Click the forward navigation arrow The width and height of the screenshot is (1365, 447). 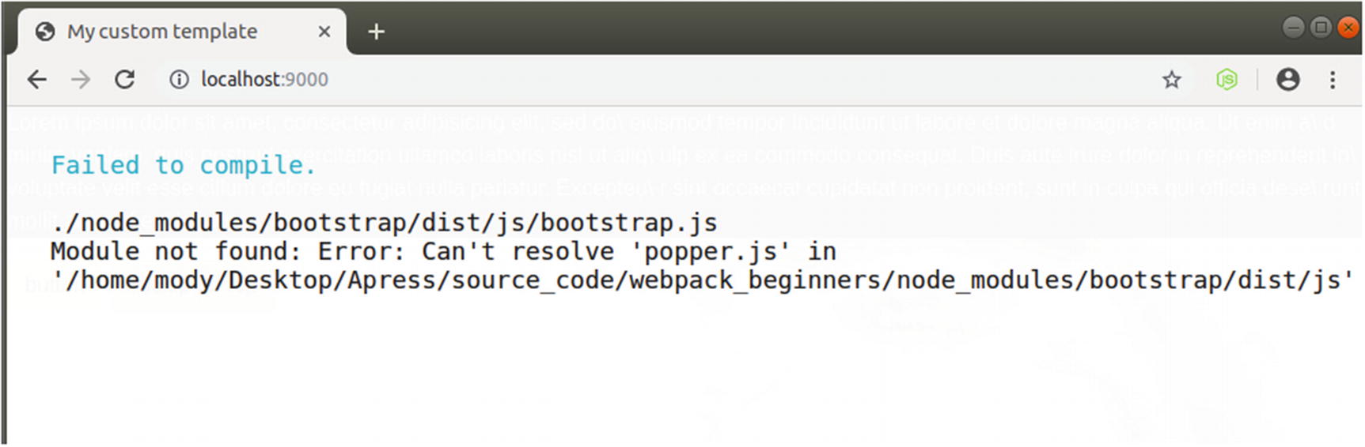[x=81, y=80]
